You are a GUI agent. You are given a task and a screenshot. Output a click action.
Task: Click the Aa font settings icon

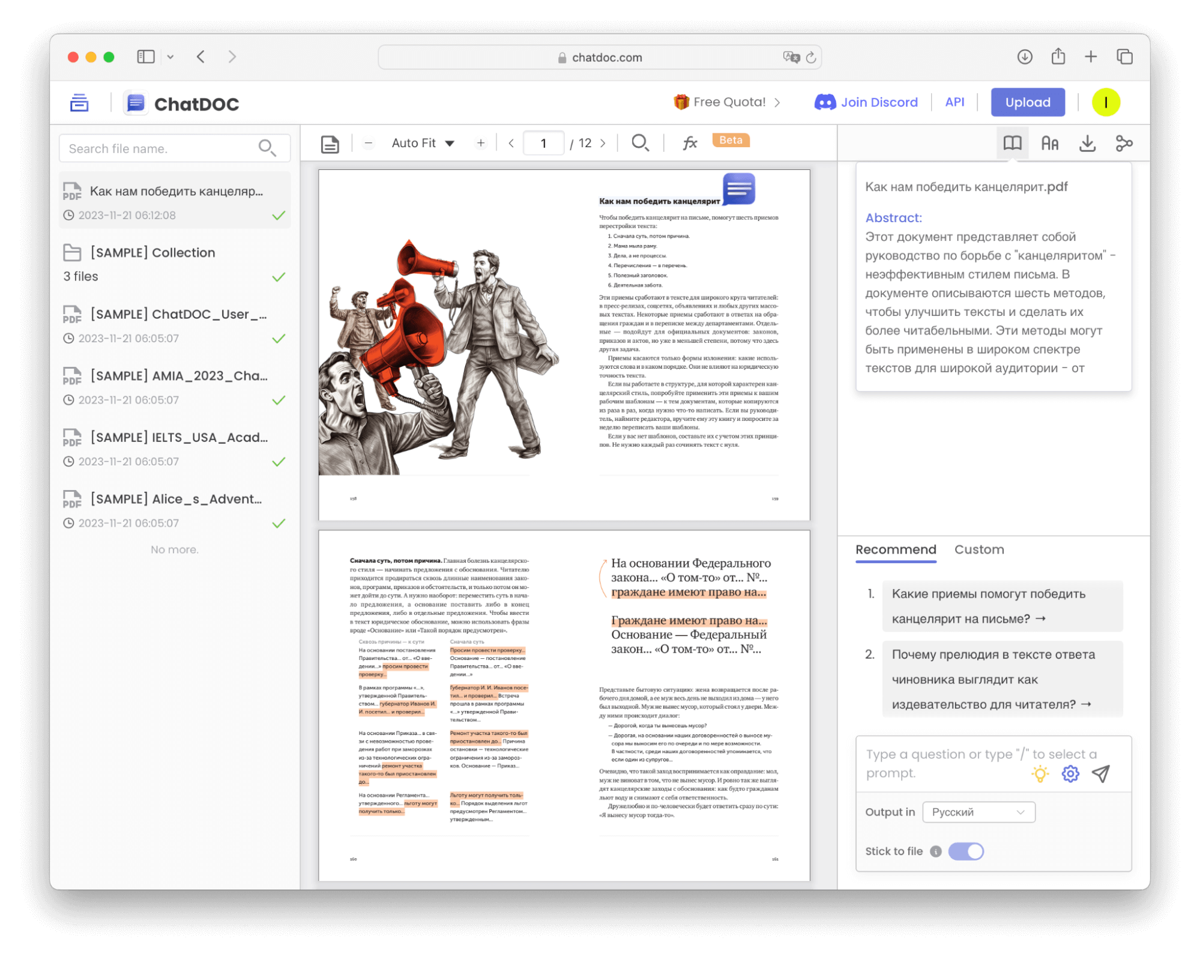click(x=1049, y=143)
